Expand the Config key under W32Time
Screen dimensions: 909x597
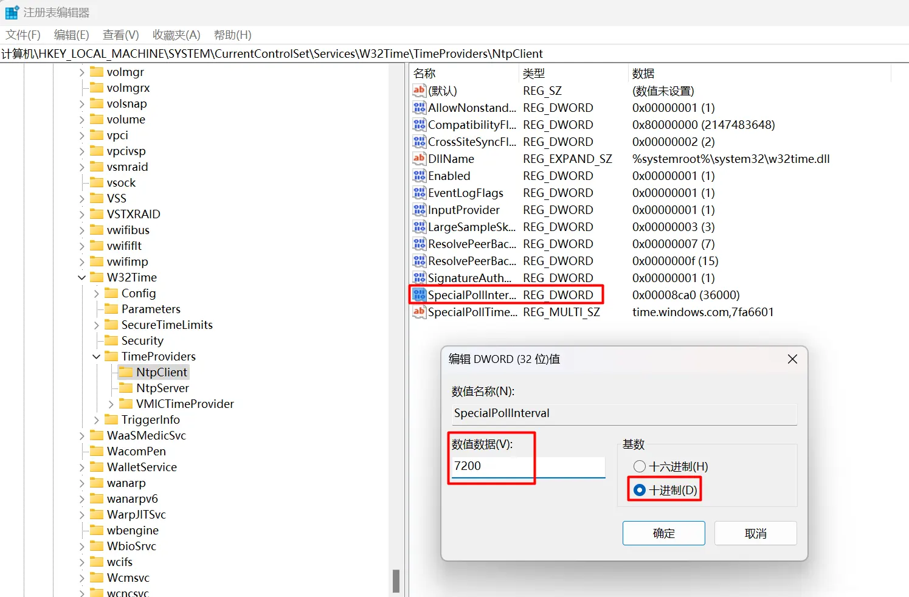click(x=97, y=293)
